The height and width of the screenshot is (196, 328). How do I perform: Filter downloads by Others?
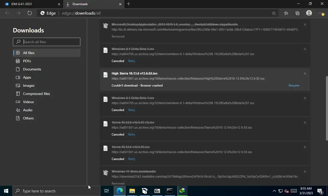coord(47,118)
